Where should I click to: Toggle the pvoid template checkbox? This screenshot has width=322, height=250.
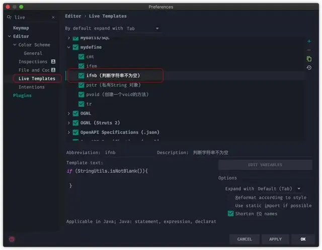82,94
